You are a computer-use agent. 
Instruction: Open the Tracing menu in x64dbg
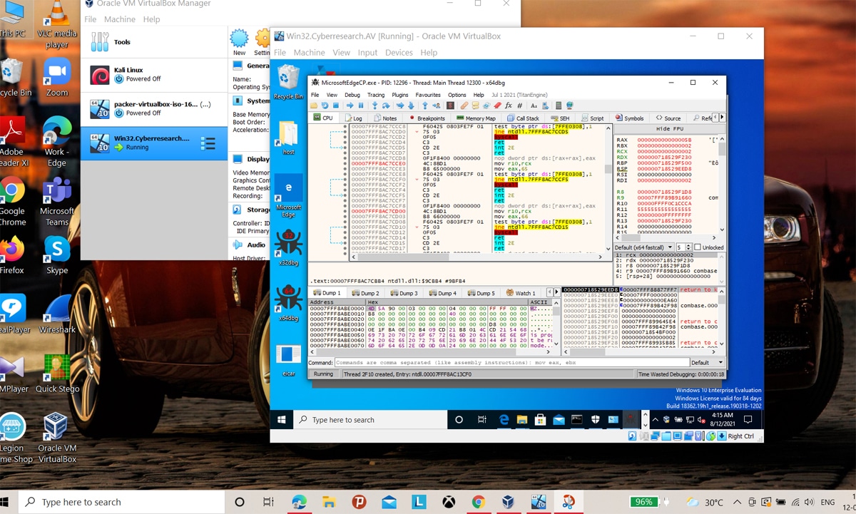(x=375, y=95)
